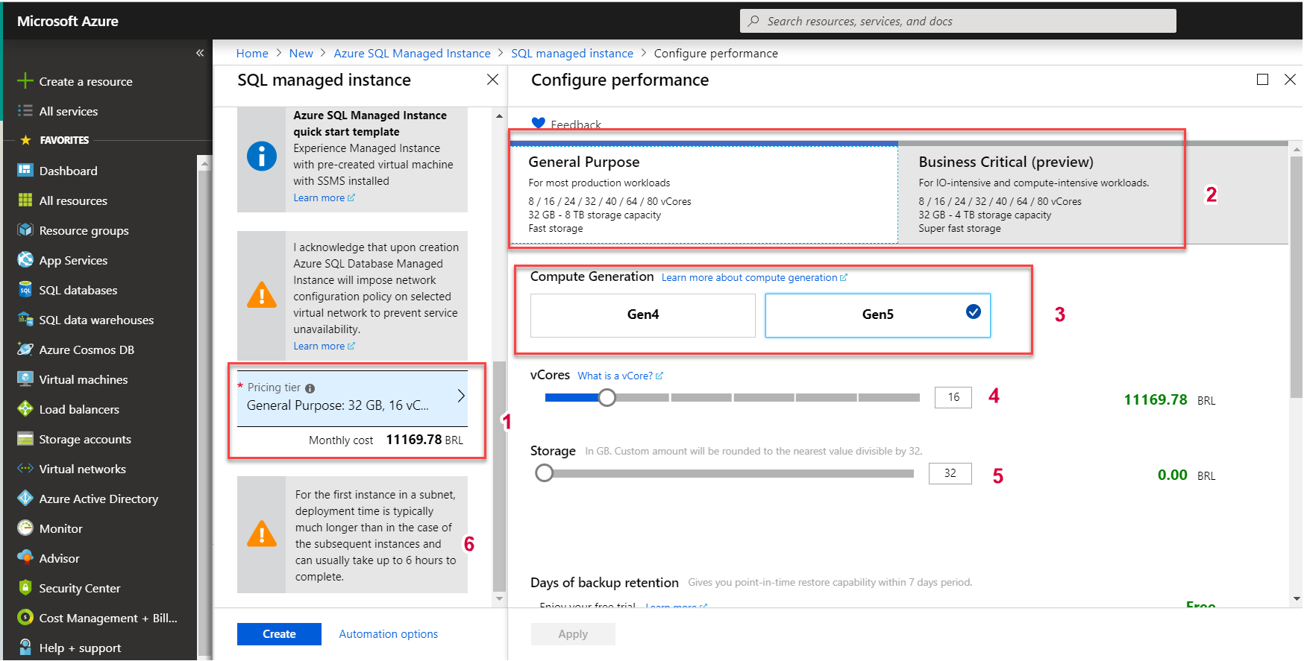Choose the Business Critical (preview) tier
This screenshot has width=1307, height=661.
coord(1040,194)
